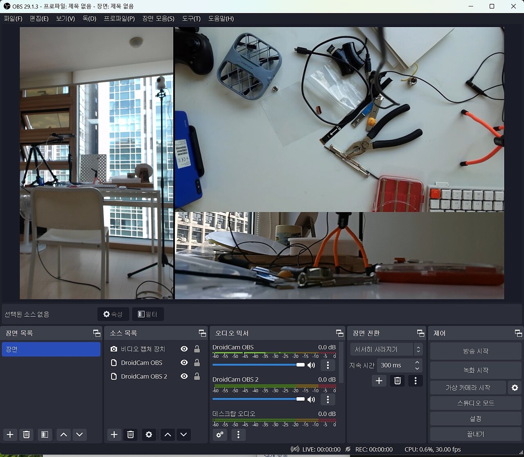The width and height of the screenshot is (524, 457).
Task: Click the 스튜디오 모드 button
Action: tap(475, 403)
